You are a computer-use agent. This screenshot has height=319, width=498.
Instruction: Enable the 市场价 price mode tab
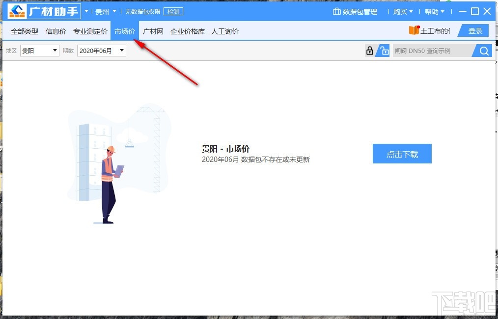point(124,30)
